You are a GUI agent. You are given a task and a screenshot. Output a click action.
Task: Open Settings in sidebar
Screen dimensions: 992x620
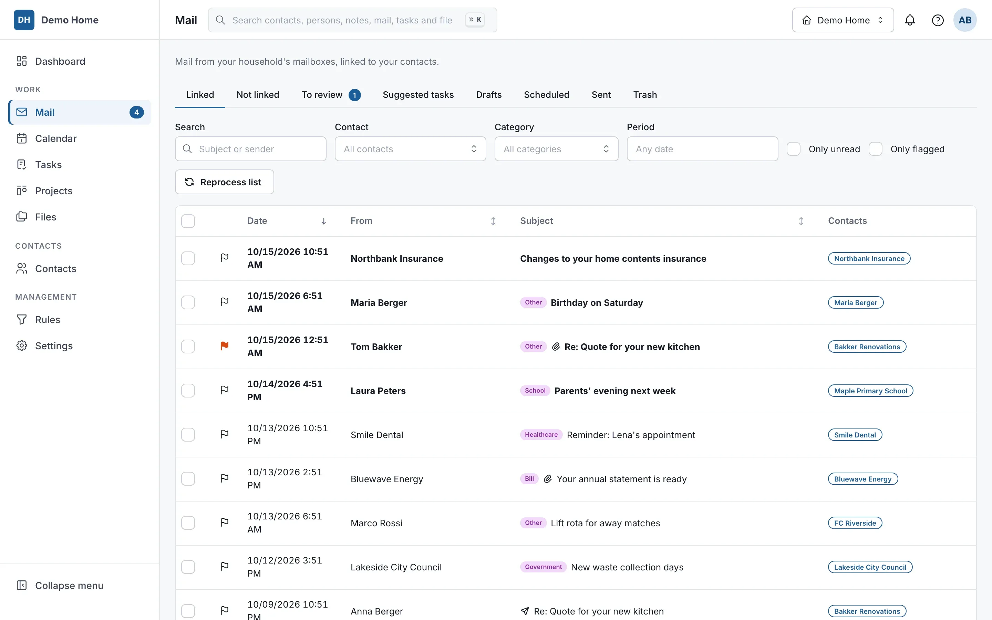point(79,346)
